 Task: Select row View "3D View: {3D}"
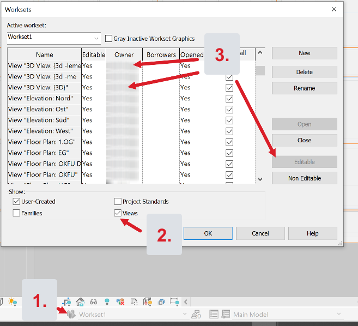click(x=45, y=88)
